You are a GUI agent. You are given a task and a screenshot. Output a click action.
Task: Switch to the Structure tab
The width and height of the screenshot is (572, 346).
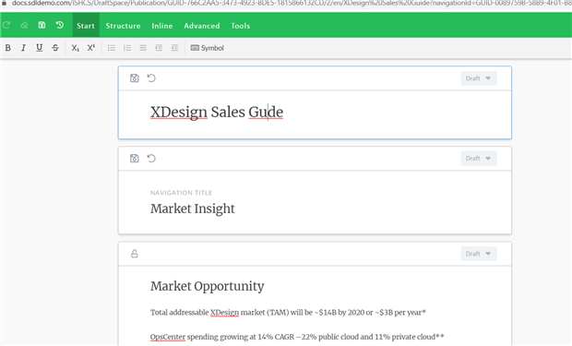[123, 26]
